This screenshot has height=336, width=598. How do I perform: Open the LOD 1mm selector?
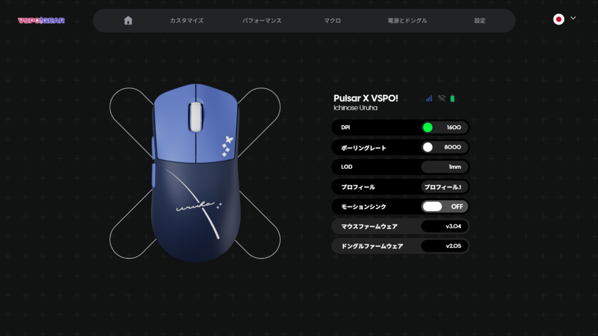(444, 167)
